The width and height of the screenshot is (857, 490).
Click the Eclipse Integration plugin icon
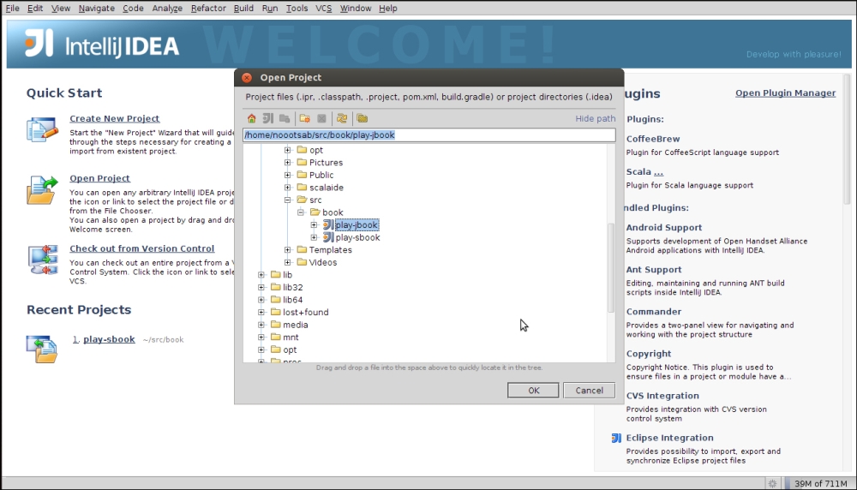point(616,438)
